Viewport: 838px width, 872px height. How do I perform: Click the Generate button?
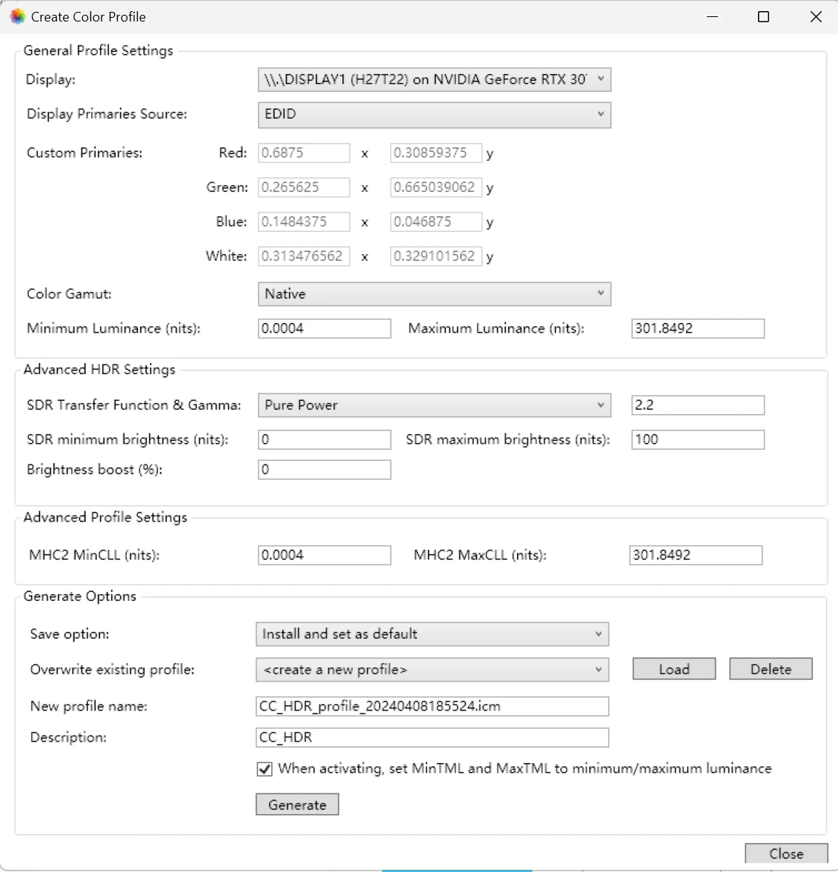297,805
